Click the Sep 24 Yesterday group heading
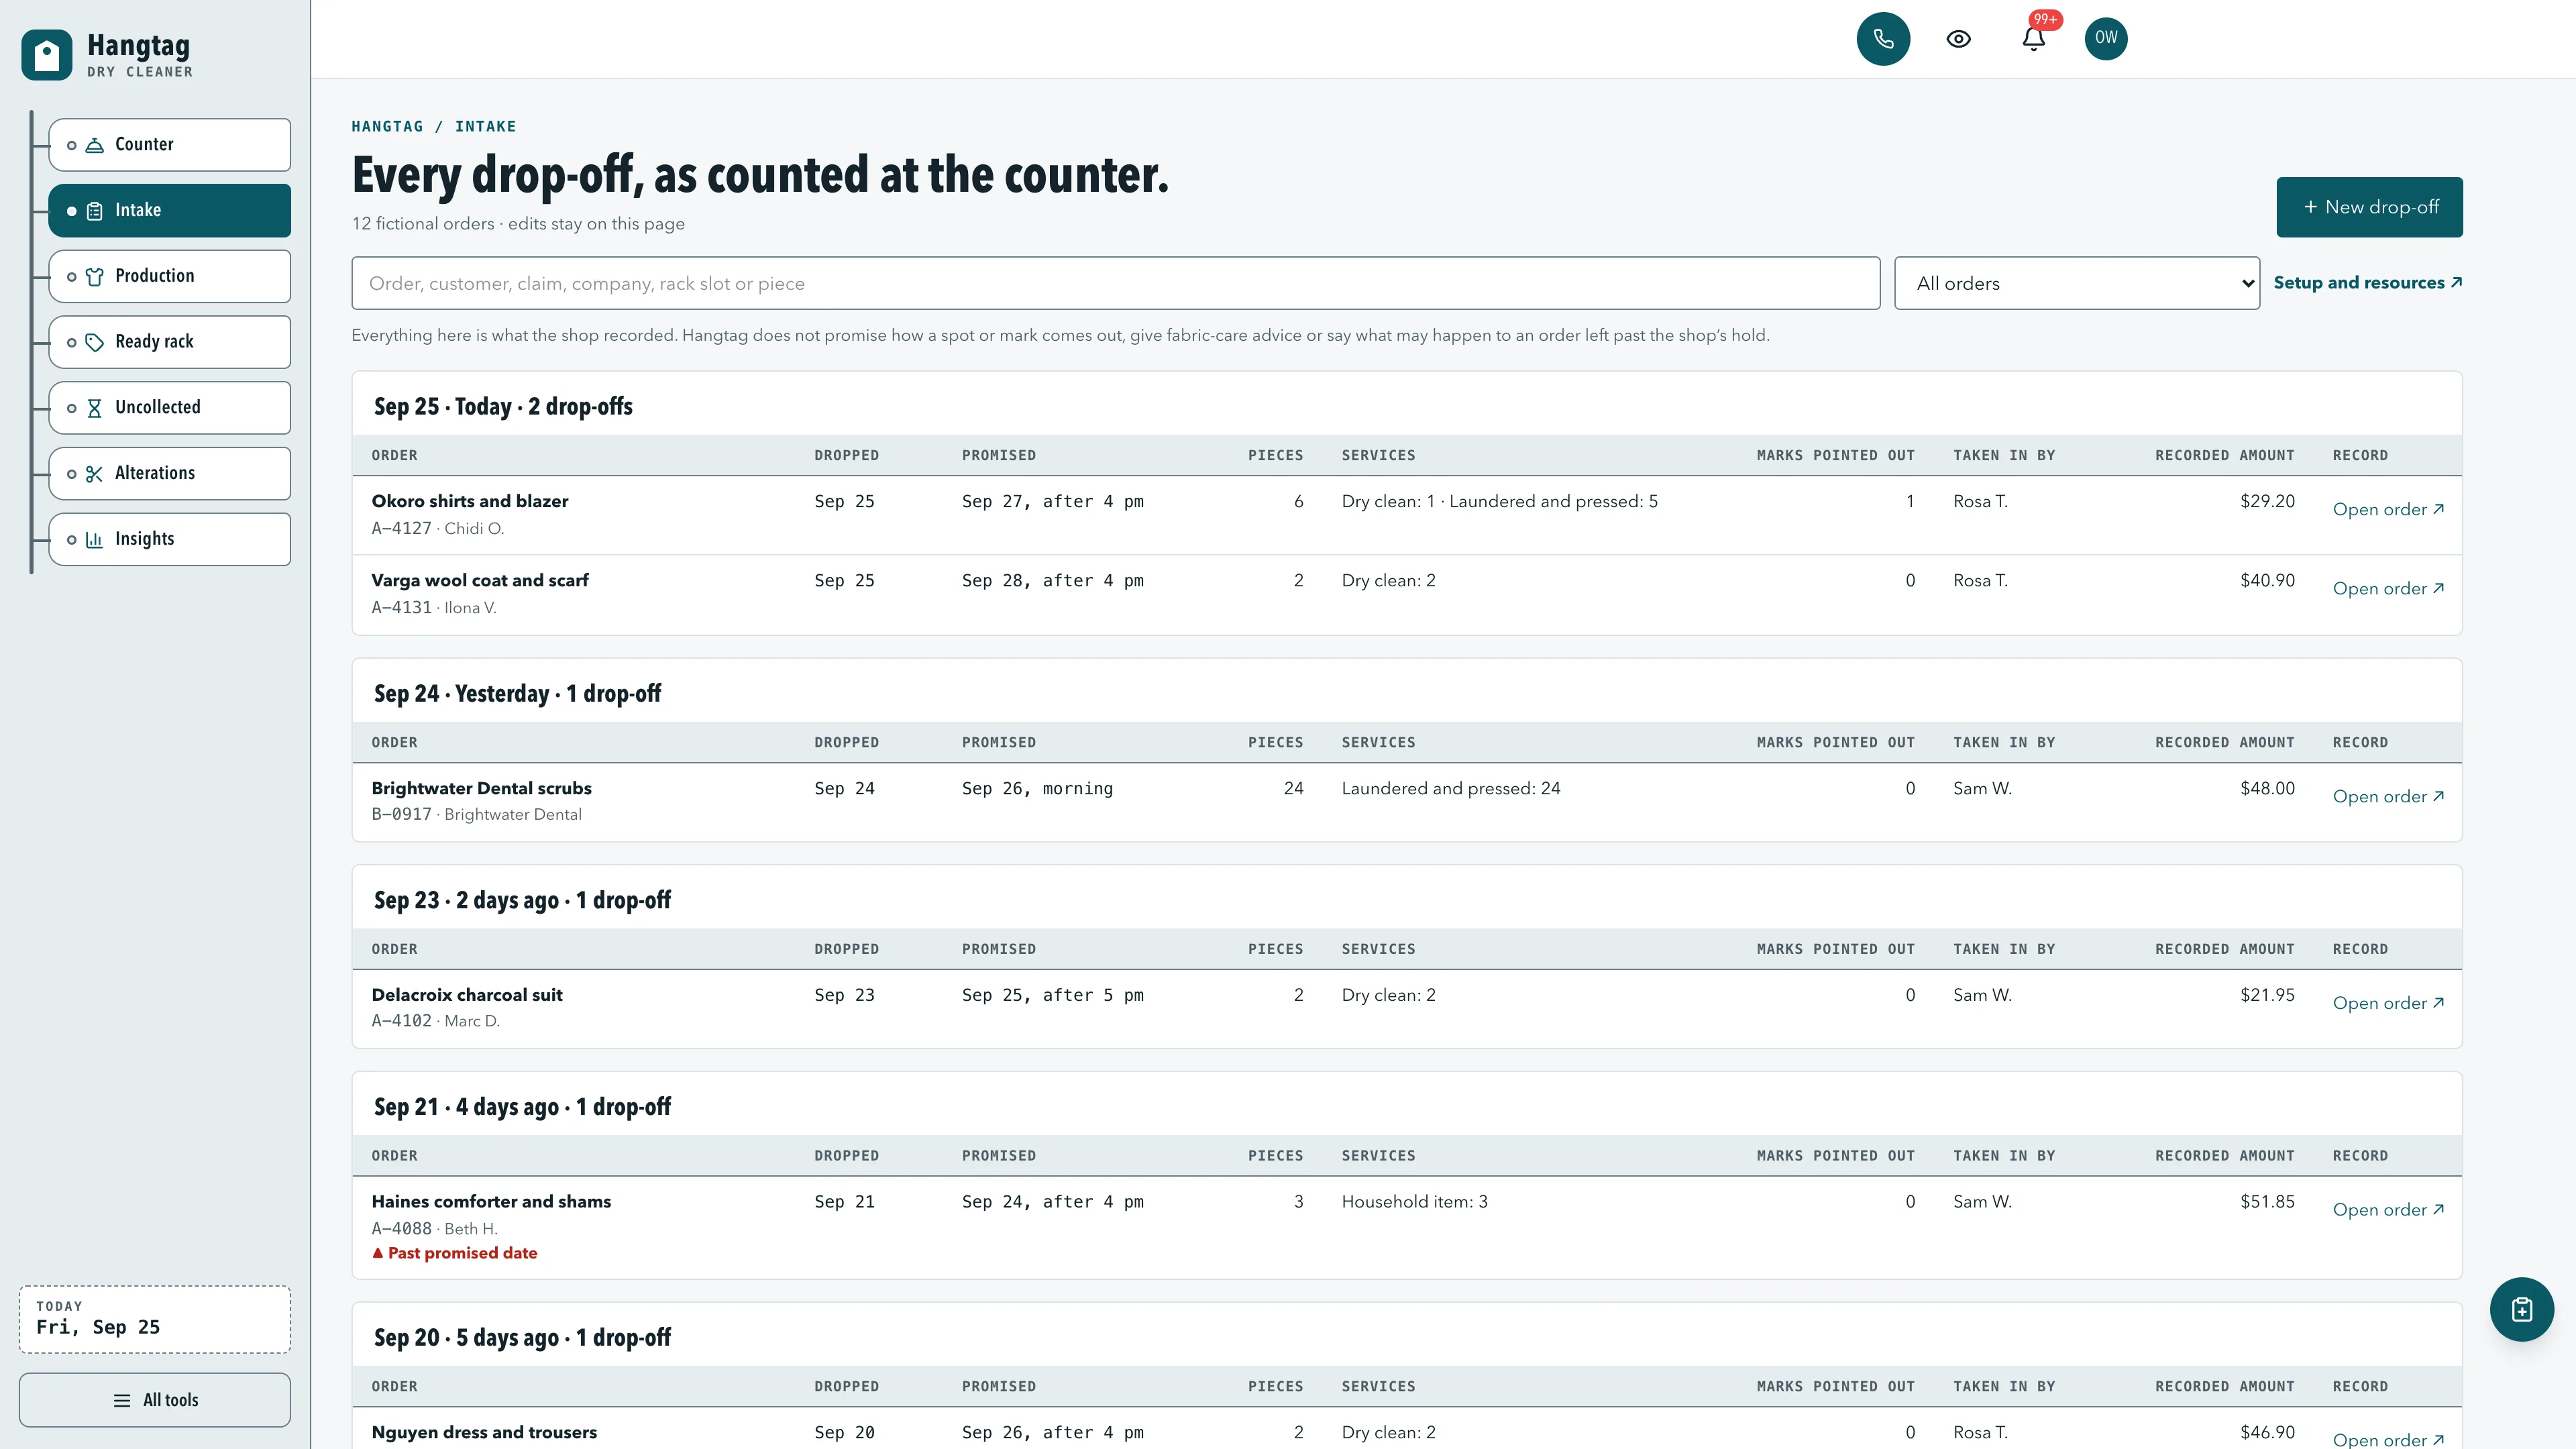Viewport: 2576px width, 1449px height. tap(517, 693)
